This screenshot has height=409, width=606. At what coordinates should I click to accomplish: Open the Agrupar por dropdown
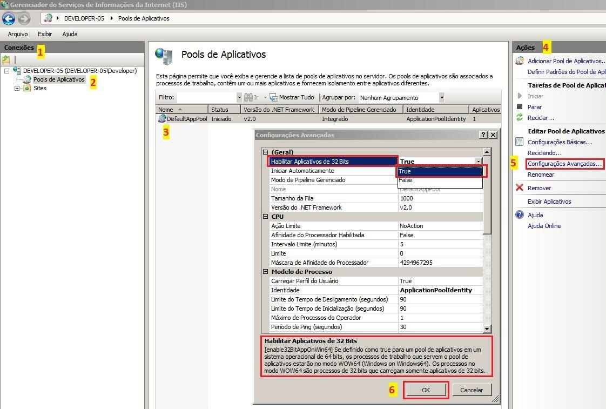click(x=442, y=97)
